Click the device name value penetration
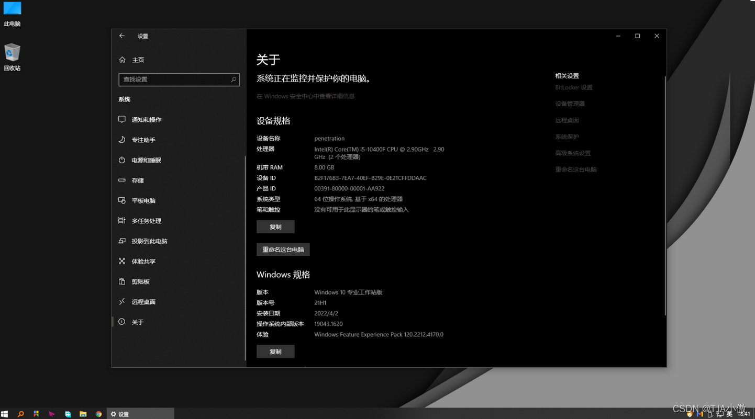Image resolution: width=755 pixels, height=419 pixels. pos(329,139)
